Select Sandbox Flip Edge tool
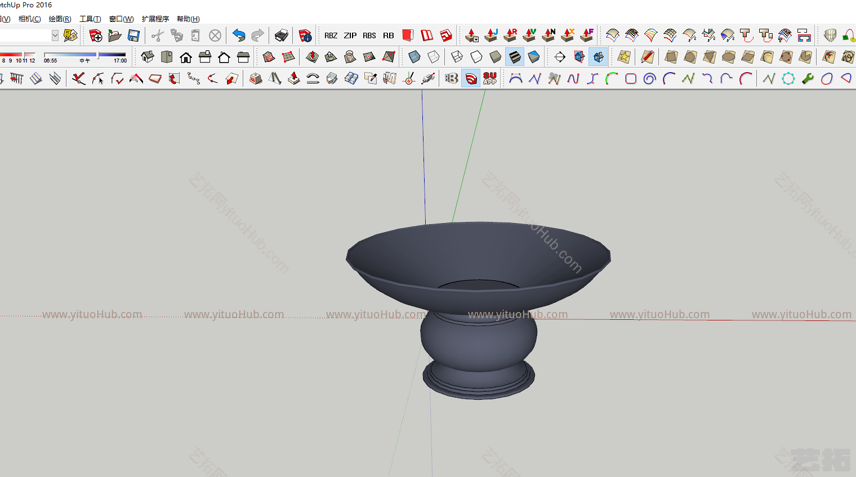The height and width of the screenshot is (477, 856). [x=389, y=57]
